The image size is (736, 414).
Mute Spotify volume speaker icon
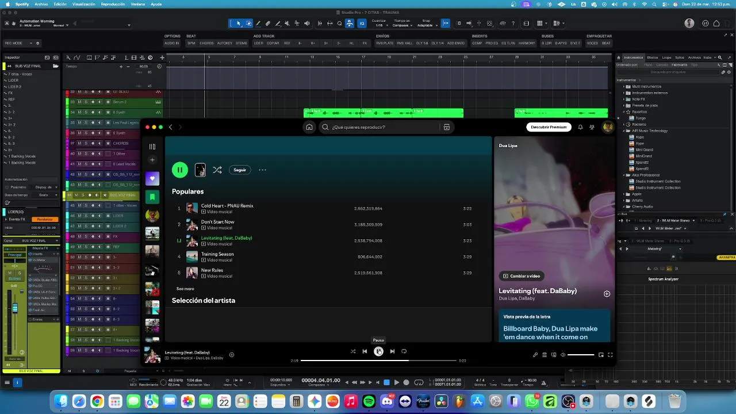coord(563,355)
